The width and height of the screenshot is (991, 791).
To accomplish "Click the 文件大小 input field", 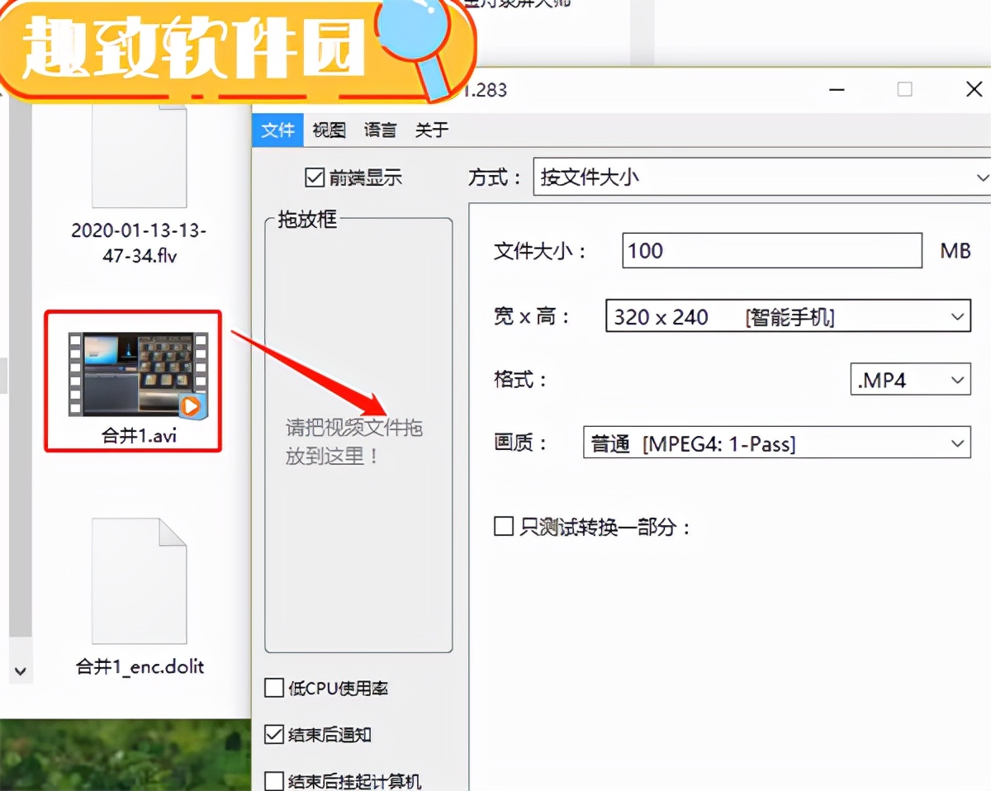I will coord(771,250).
